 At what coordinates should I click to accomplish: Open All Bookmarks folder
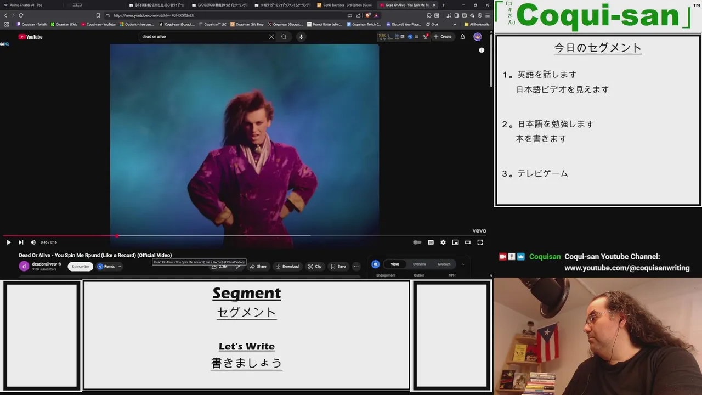tap(477, 24)
